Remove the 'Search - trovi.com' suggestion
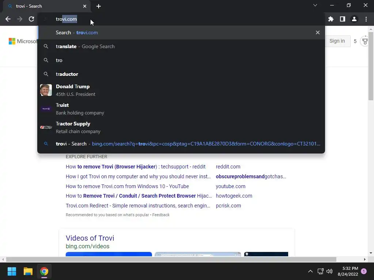 317,32
